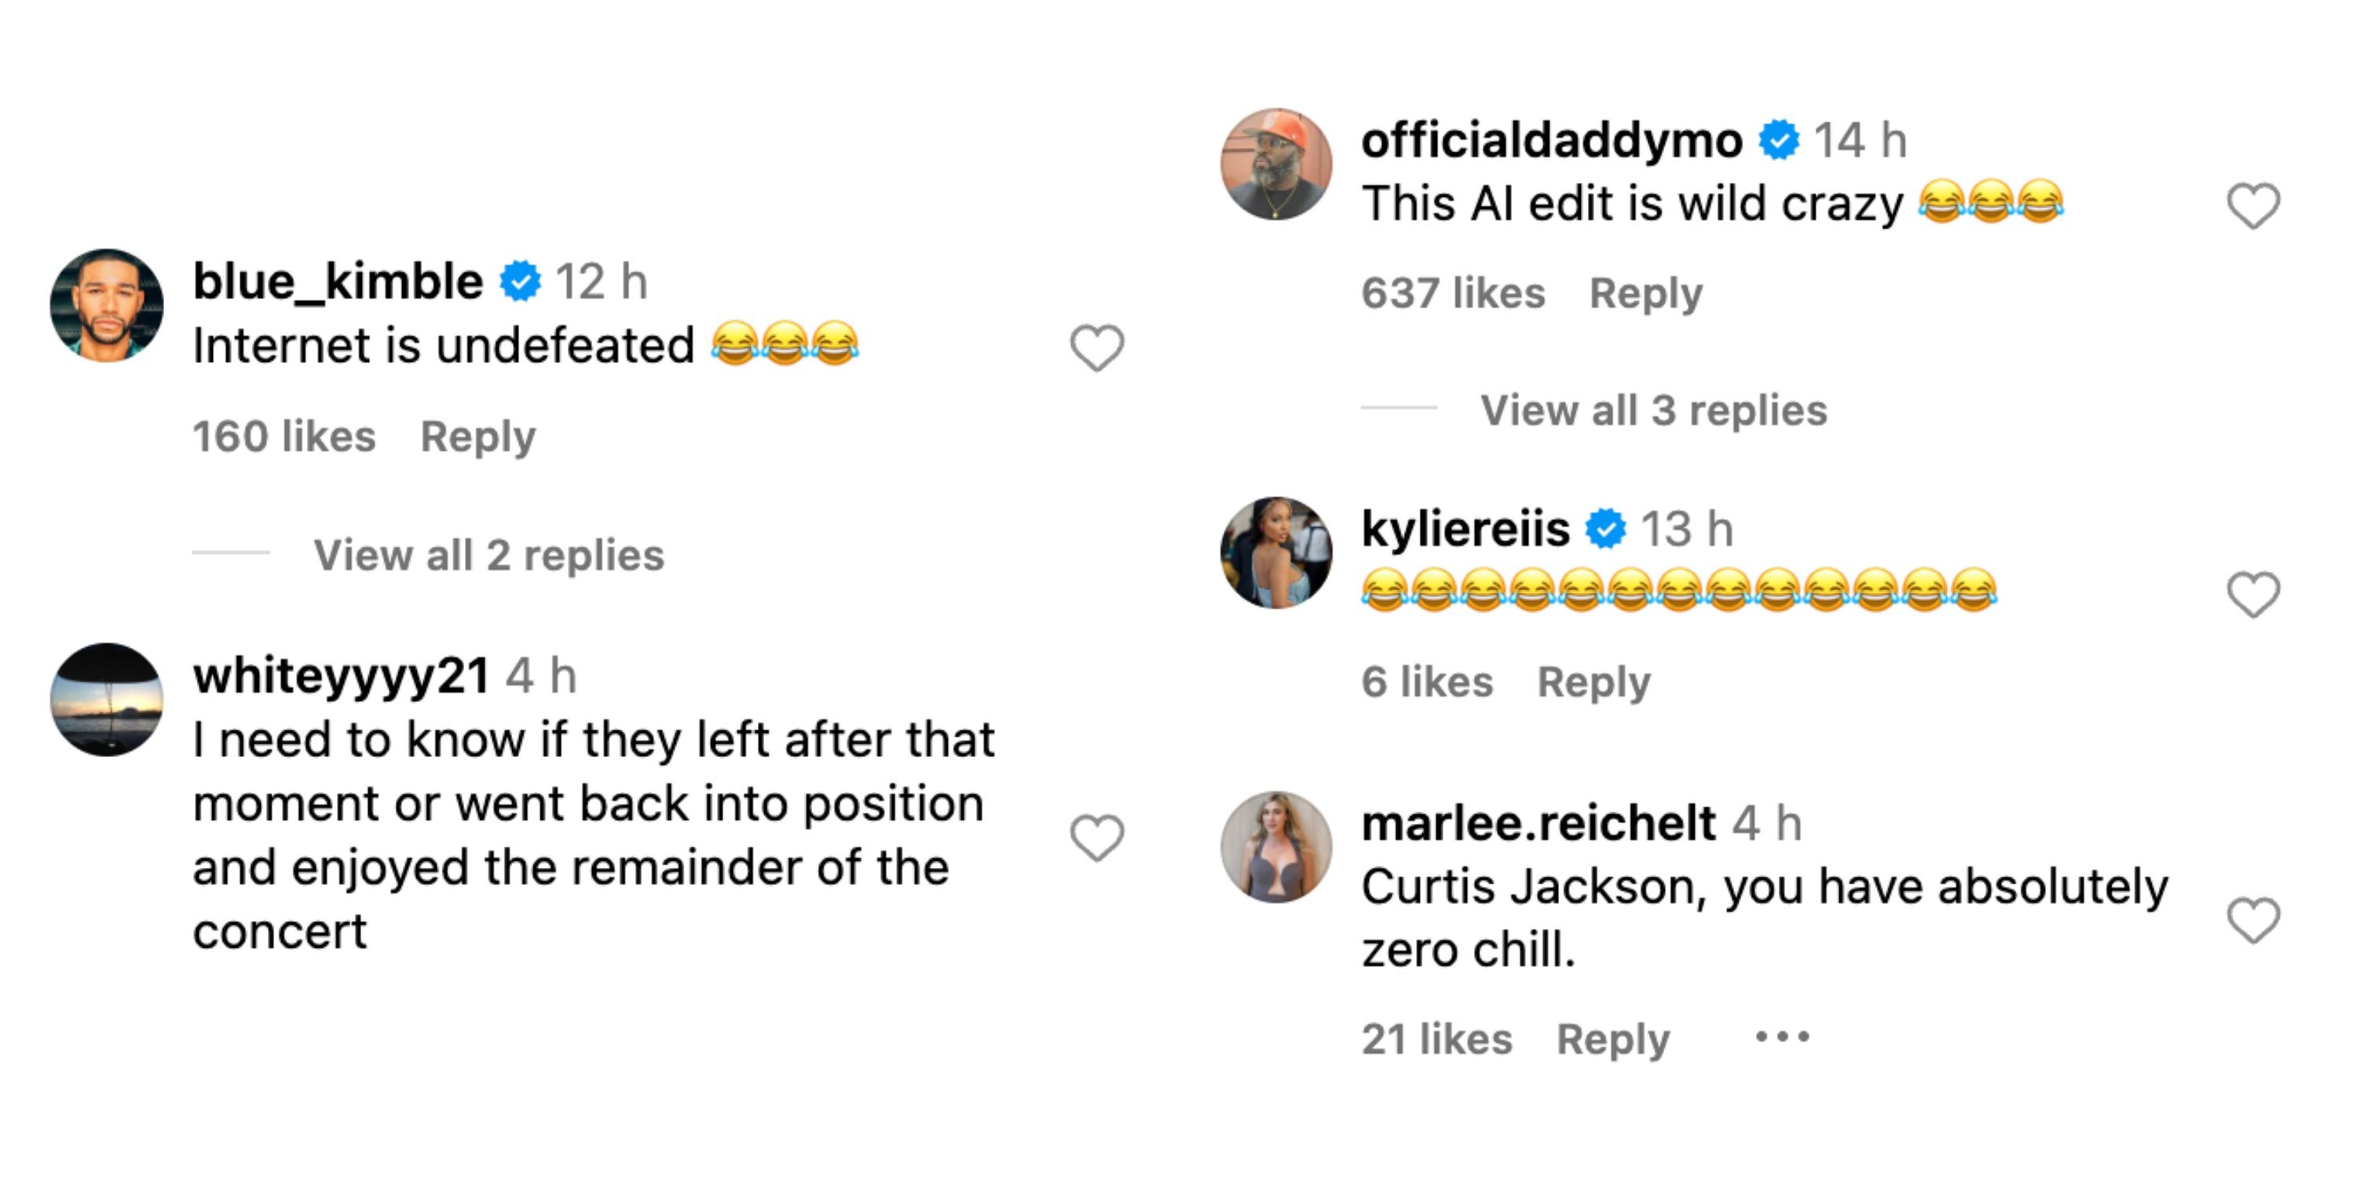Reply to blue_kimble's comment
Image resolution: width=2356 pixels, height=1178 pixels.
[x=477, y=437]
